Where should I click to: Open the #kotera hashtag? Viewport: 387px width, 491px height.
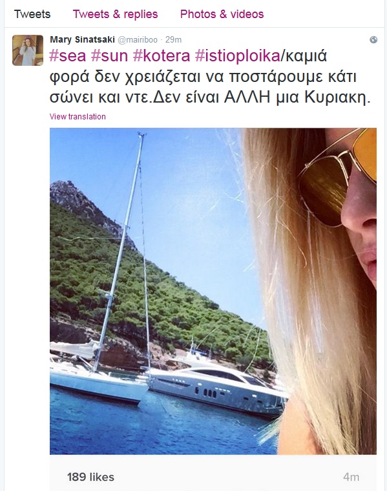click(162, 56)
